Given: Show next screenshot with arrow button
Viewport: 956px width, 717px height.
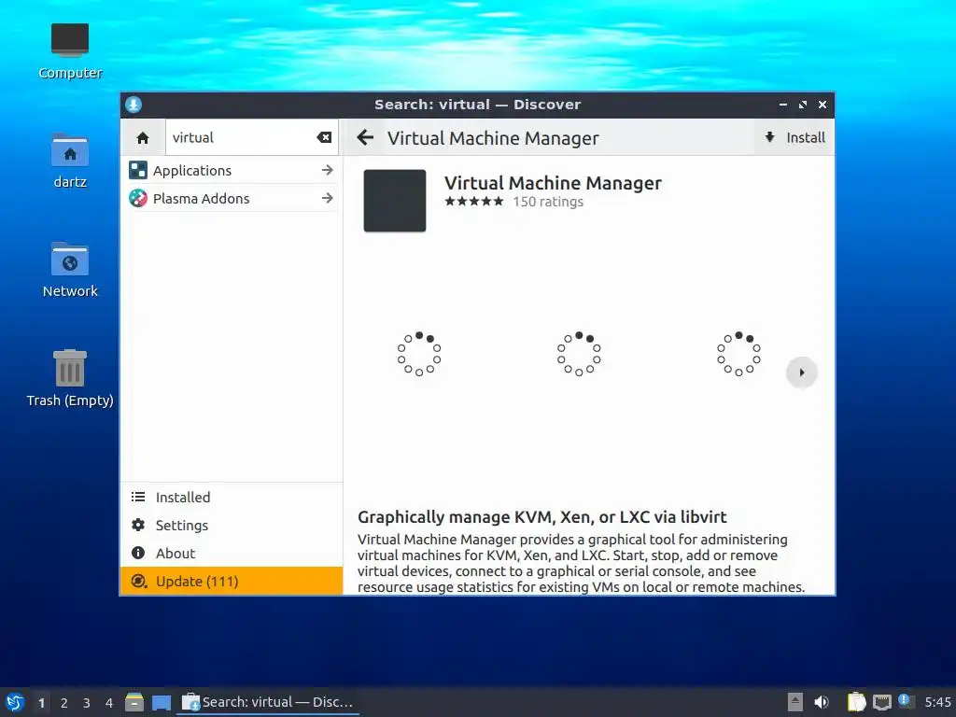Looking at the screenshot, I should coord(802,373).
